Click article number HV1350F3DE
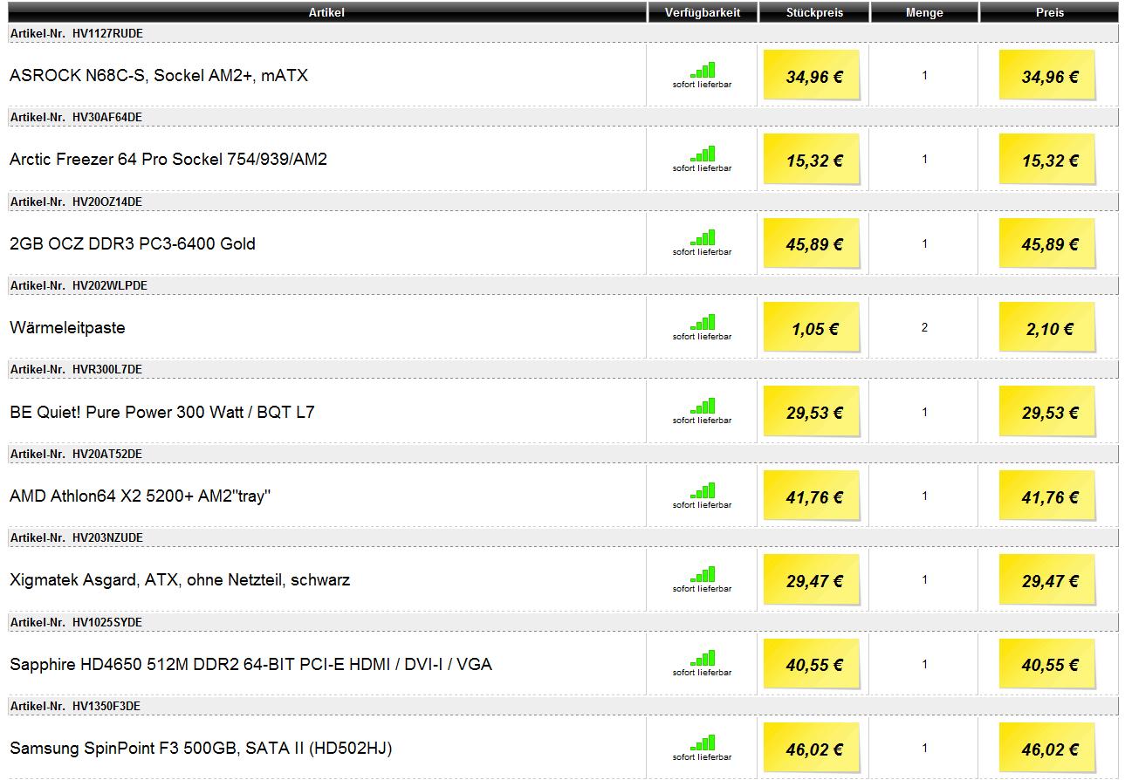 [106, 706]
